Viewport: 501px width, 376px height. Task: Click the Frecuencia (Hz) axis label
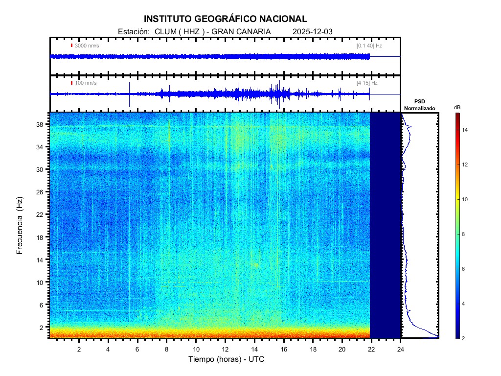(x=20, y=225)
